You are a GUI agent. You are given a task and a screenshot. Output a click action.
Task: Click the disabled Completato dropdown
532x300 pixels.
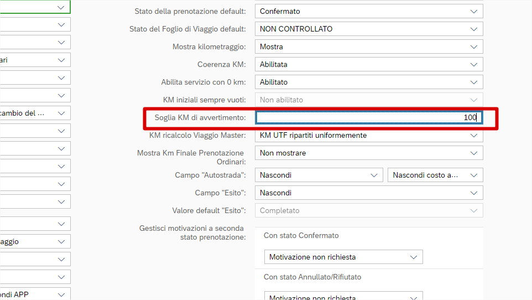(368, 210)
